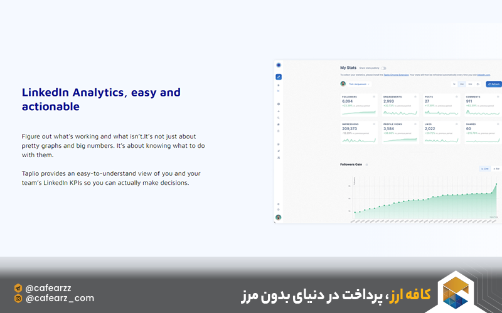This screenshot has width=502, height=313.
Task: Switch the chart to Line view
Action: (485, 168)
